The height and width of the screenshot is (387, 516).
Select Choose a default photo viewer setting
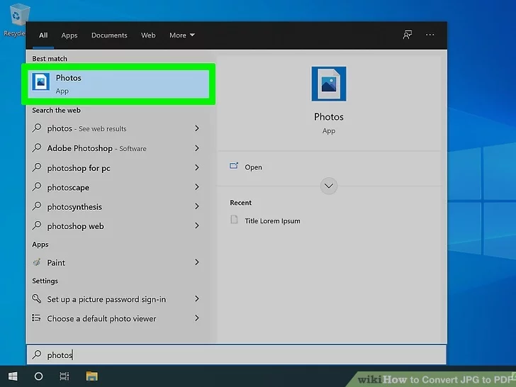pos(101,319)
